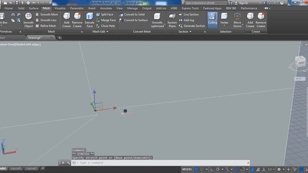Click the command line customize wrench icon
The image size is (308, 173).
(68, 163)
